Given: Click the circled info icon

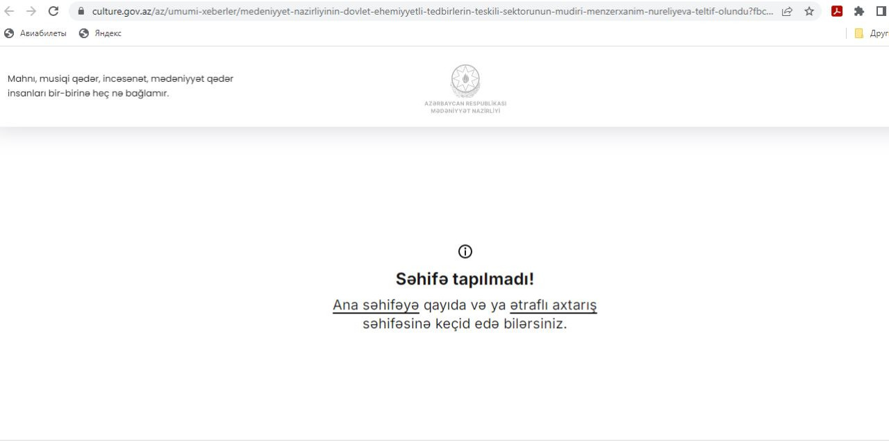Looking at the screenshot, I should pyautogui.click(x=465, y=251).
